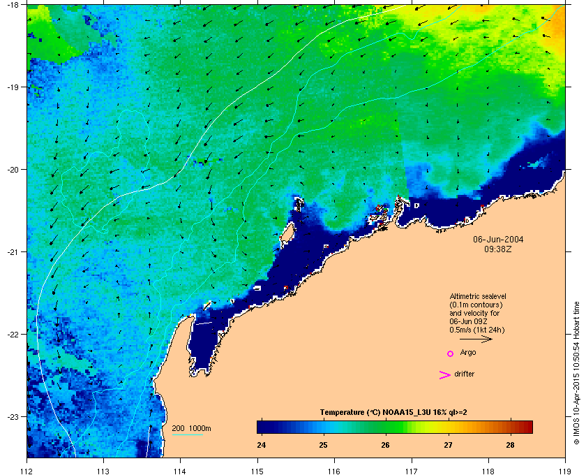Click the colorbar tick label 25
Screen dimensions: 586x475
(x=323, y=445)
